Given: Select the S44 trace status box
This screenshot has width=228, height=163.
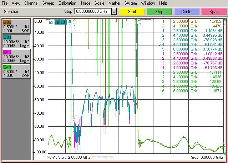Looking at the screenshot, I should coord(16,71).
